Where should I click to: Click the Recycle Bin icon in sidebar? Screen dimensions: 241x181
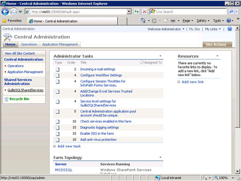pos(6,99)
